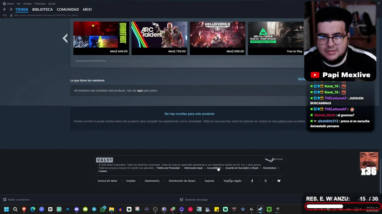
Task: Open Acerca de Valve link
Action: coord(107,181)
